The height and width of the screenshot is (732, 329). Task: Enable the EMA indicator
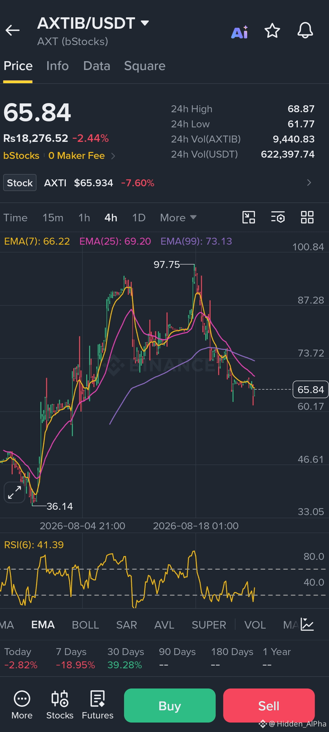tap(43, 625)
